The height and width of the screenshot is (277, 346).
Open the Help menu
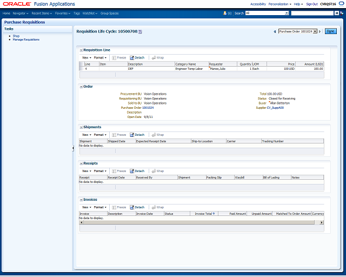coord(298,4)
